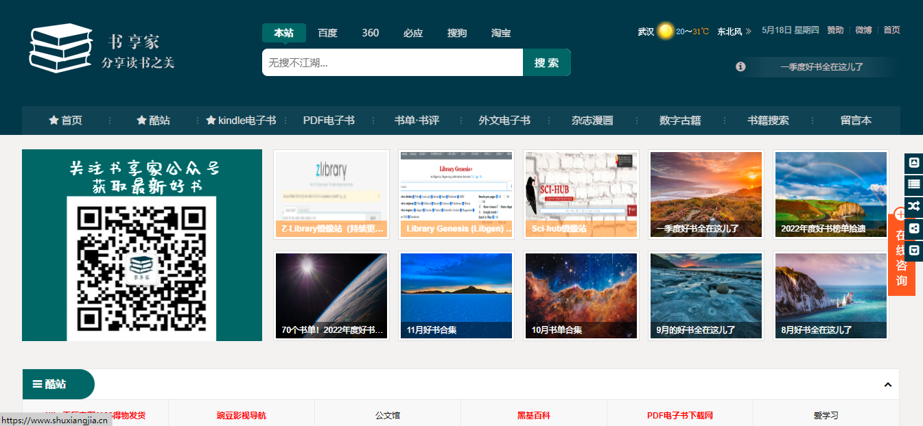The width and height of the screenshot is (923, 426).
Task: Open the 黑基百科 link
Action: [534, 415]
